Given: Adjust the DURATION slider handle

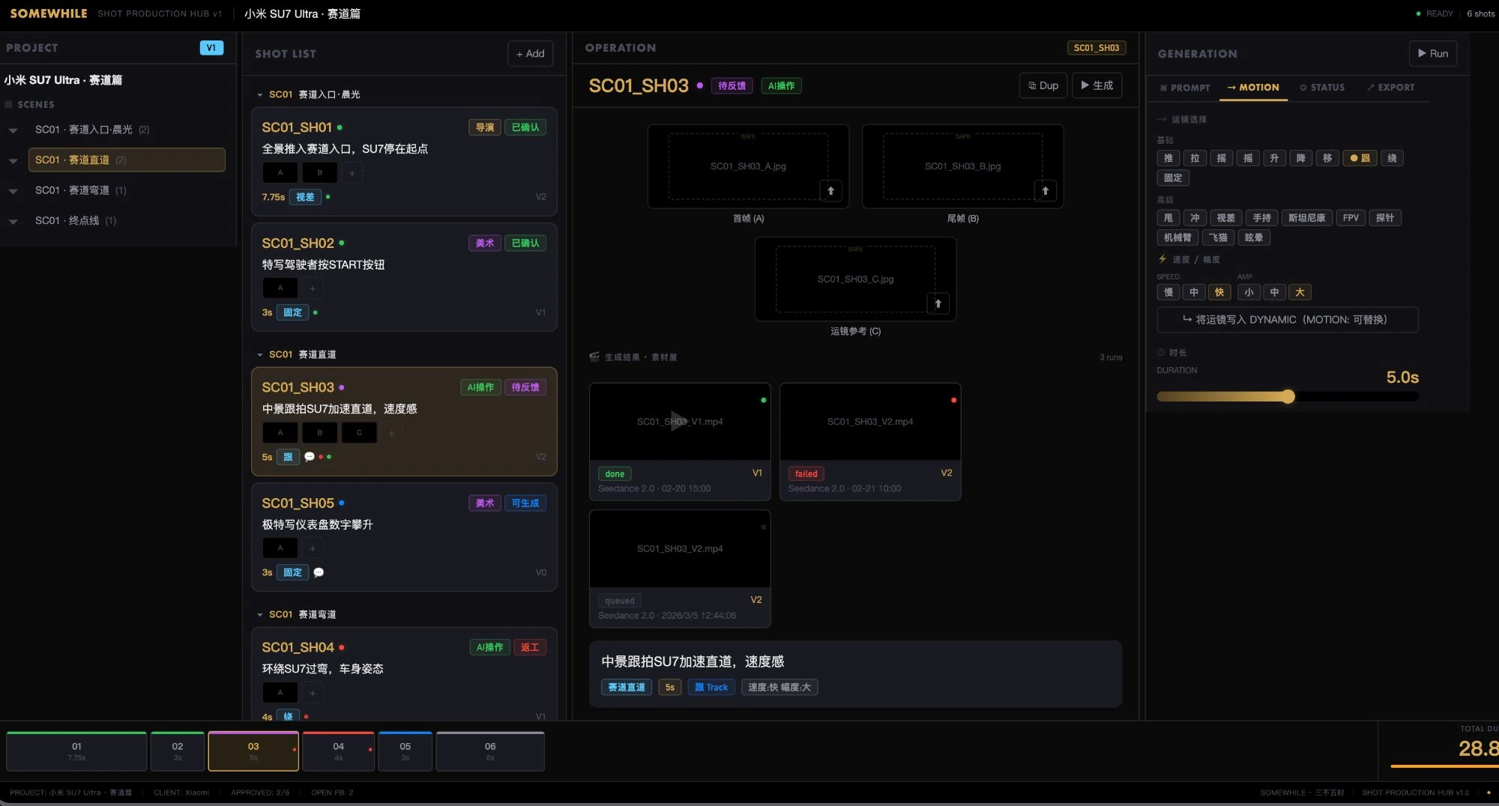Looking at the screenshot, I should (1288, 396).
